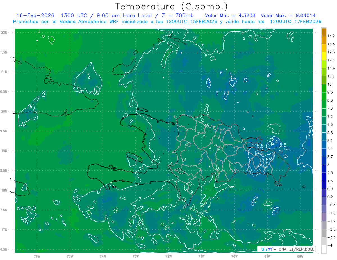Screen dimensions: 337x260
Task: Click the '9.3' value on the color scale
Action: pos(330,92)
